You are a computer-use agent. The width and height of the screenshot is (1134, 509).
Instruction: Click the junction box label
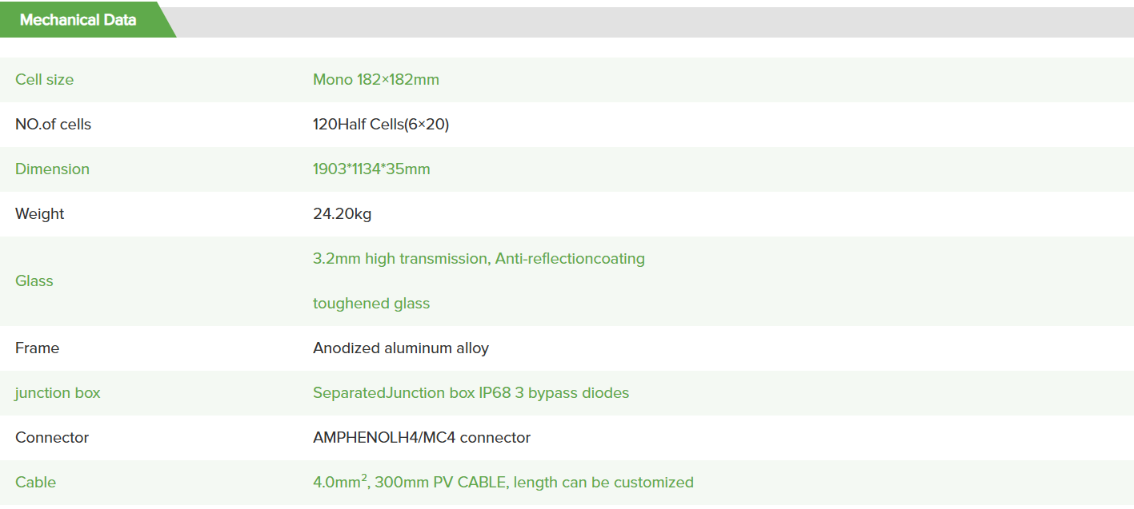pos(58,393)
